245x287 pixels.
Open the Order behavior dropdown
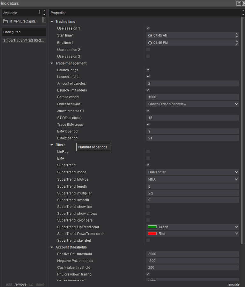(193, 104)
